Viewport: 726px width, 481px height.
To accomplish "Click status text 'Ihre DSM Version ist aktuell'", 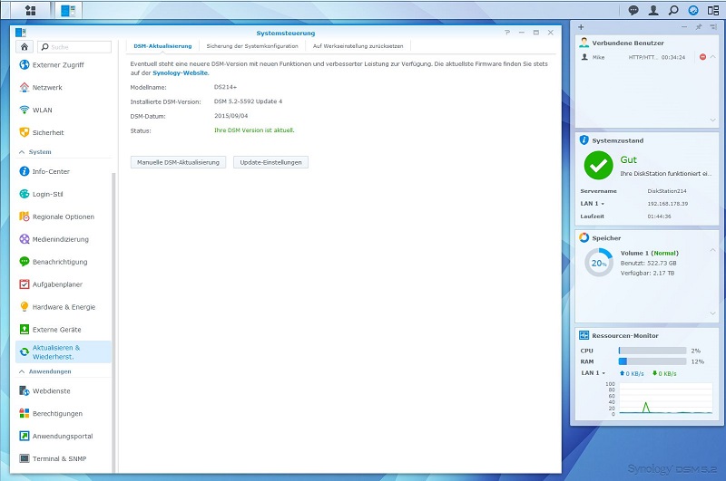I will pos(254,130).
